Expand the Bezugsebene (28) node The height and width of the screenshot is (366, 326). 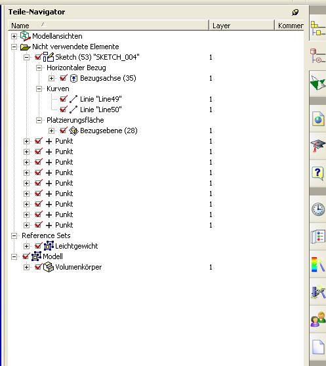[x=51, y=131]
